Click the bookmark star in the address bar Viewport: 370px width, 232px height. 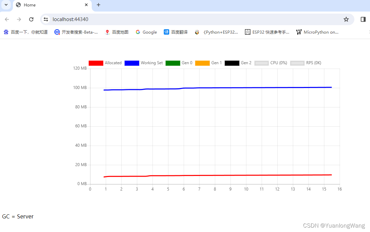(x=346, y=19)
